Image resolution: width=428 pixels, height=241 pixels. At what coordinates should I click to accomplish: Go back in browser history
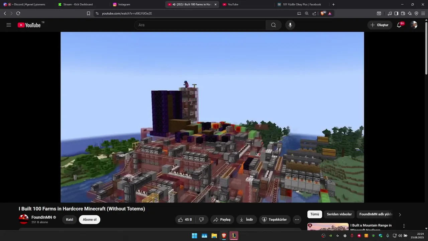coord(5,13)
